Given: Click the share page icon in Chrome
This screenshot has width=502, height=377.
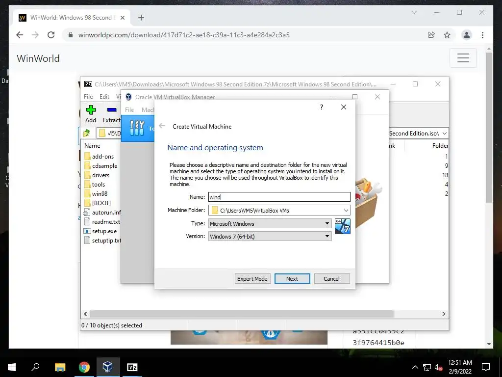Looking at the screenshot, I should tap(431, 35).
